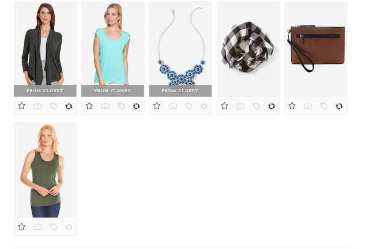Favorite the olive green tank top

[22, 227]
